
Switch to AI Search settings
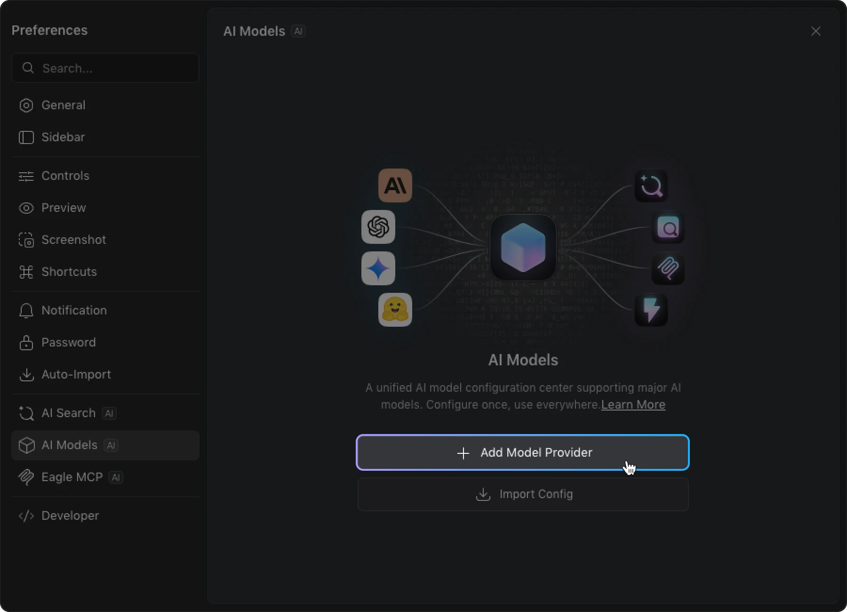click(x=68, y=413)
